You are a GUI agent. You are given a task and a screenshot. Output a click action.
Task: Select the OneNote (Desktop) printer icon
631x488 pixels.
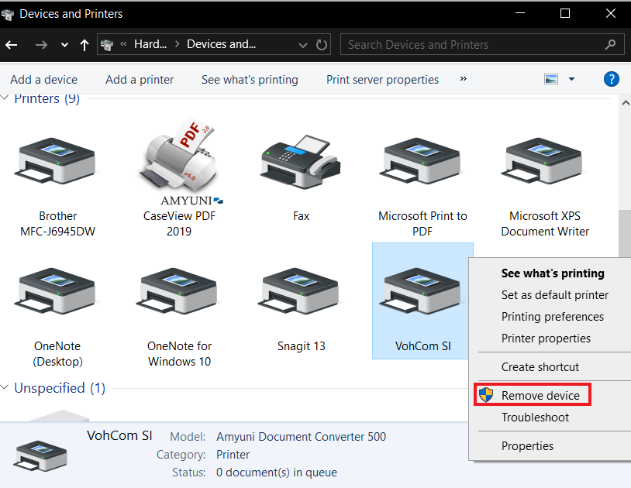55,291
